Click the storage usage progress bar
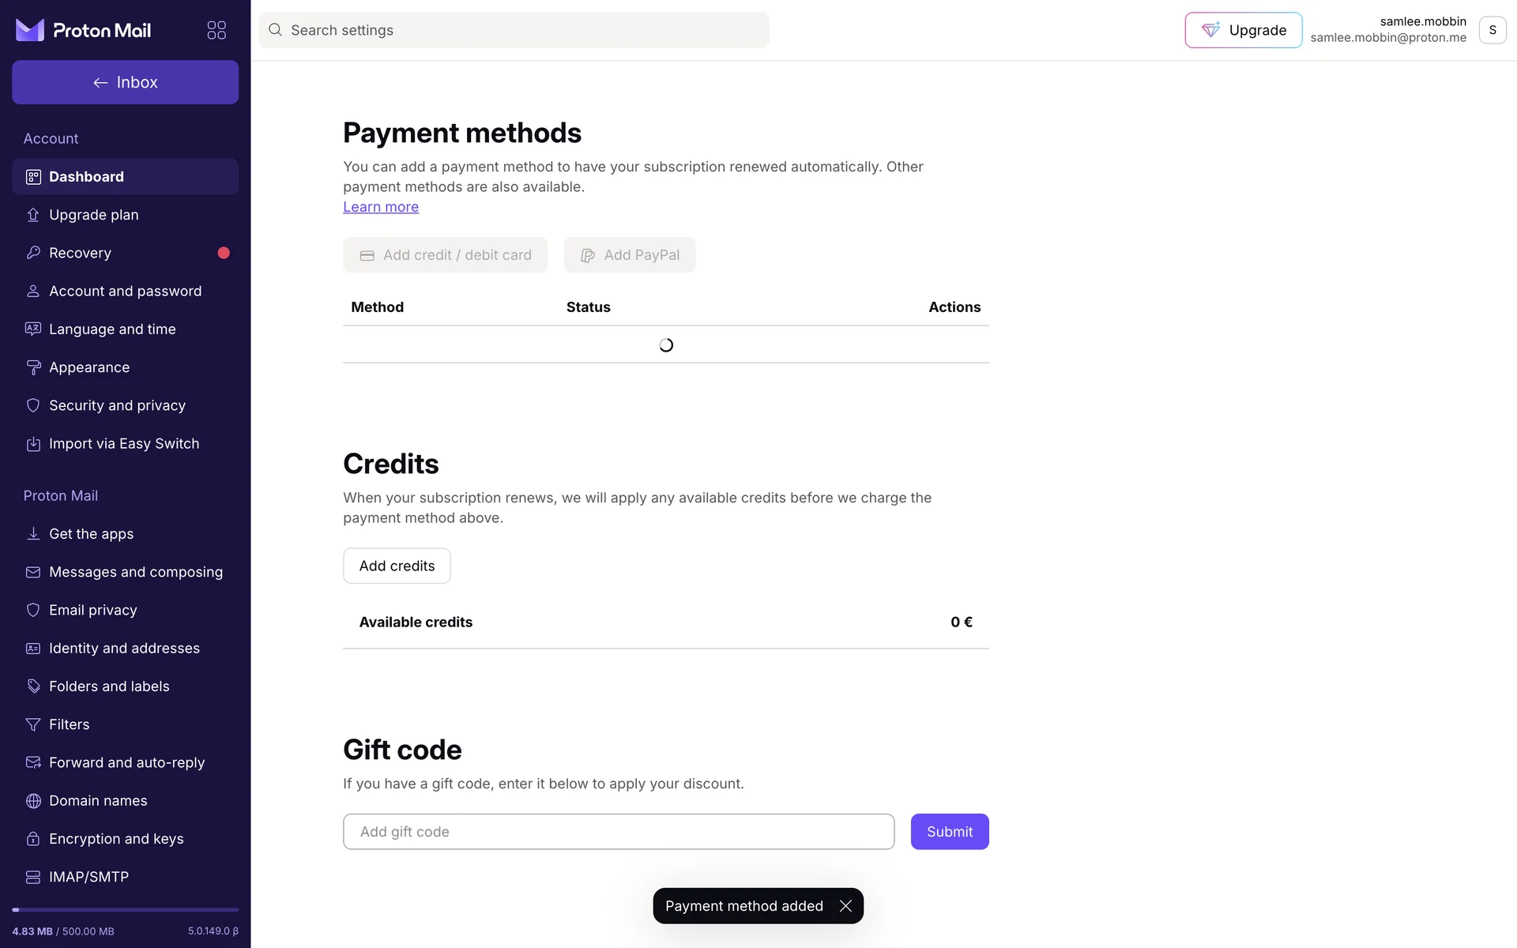The image size is (1517, 948). click(125, 910)
